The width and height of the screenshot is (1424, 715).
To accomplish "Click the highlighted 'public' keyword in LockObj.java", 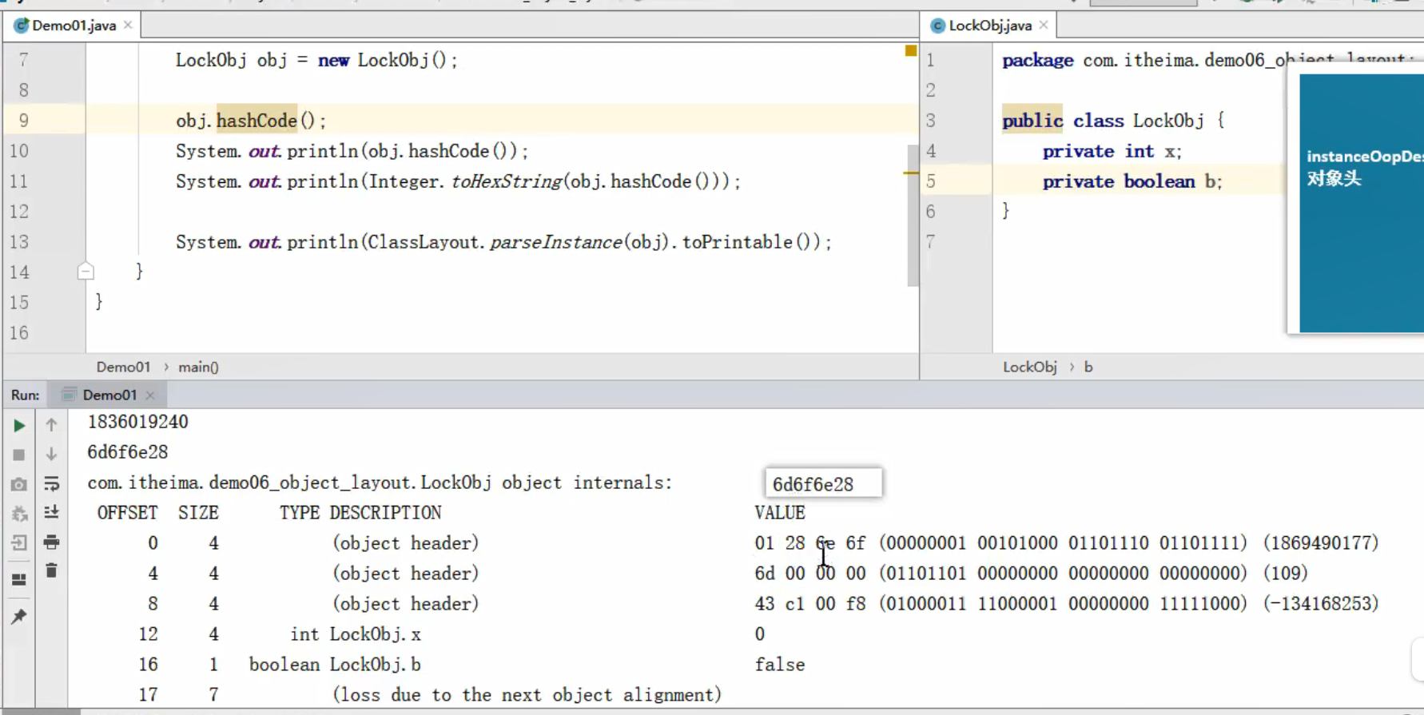I will pyautogui.click(x=1032, y=121).
